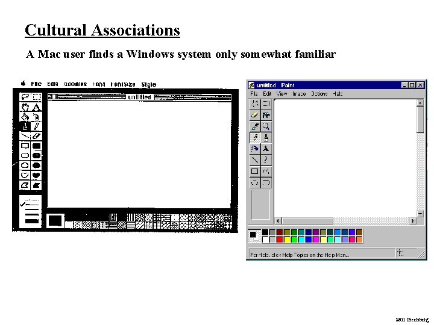
Task: Pick the Eraser tool in Windows Paint
Action: (x=254, y=115)
